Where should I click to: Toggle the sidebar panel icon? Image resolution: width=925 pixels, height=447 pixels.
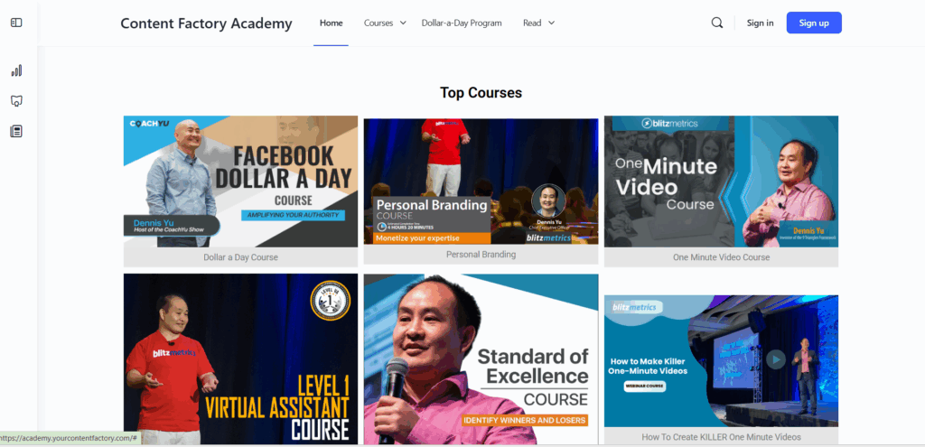click(x=16, y=23)
